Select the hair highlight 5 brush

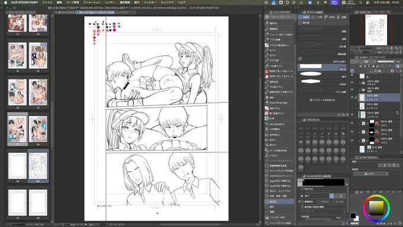click(280, 124)
